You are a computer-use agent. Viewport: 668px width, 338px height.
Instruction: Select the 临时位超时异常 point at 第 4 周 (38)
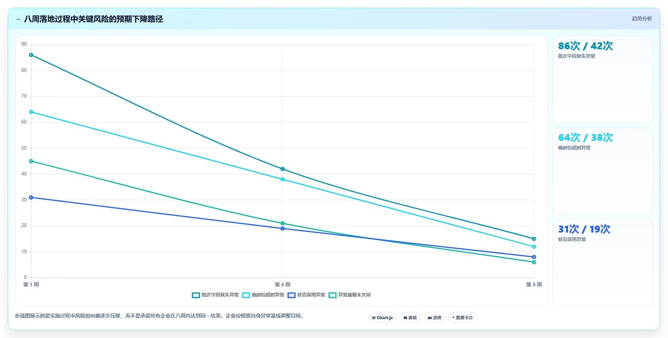click(282, 179)
